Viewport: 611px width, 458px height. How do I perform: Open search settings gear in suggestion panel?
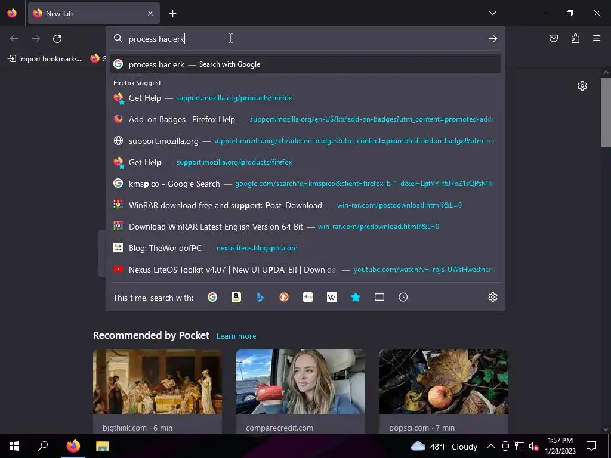[492, 297]
